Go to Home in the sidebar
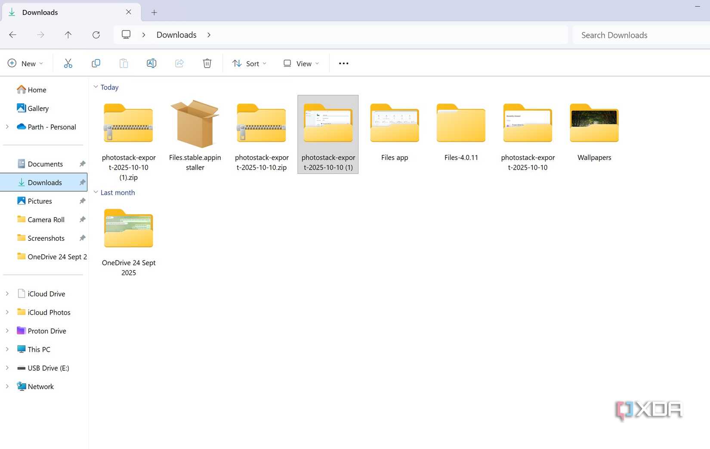Image resolution: width=710 pixels, height=449 pixels. tap(37, 90)
